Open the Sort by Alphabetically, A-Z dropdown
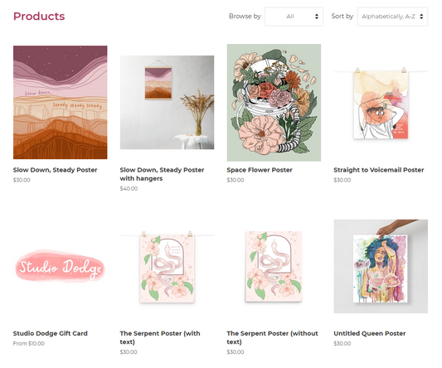Viewport: 442px width, 368px height. pos(392,17)
